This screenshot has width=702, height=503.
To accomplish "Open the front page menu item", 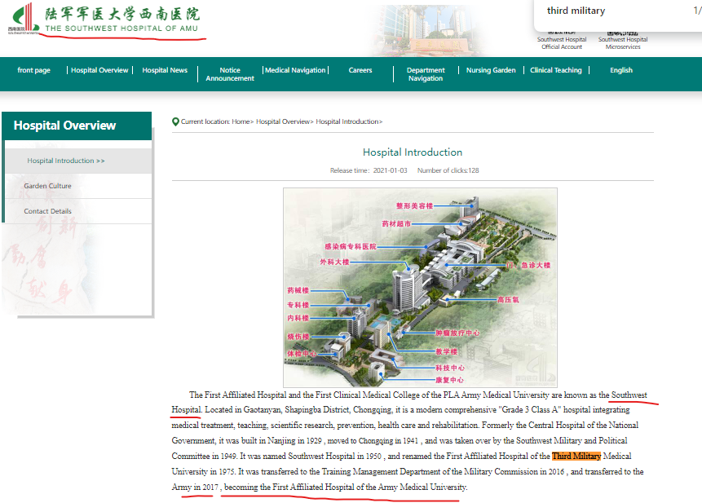I will [x=33, y=70].
